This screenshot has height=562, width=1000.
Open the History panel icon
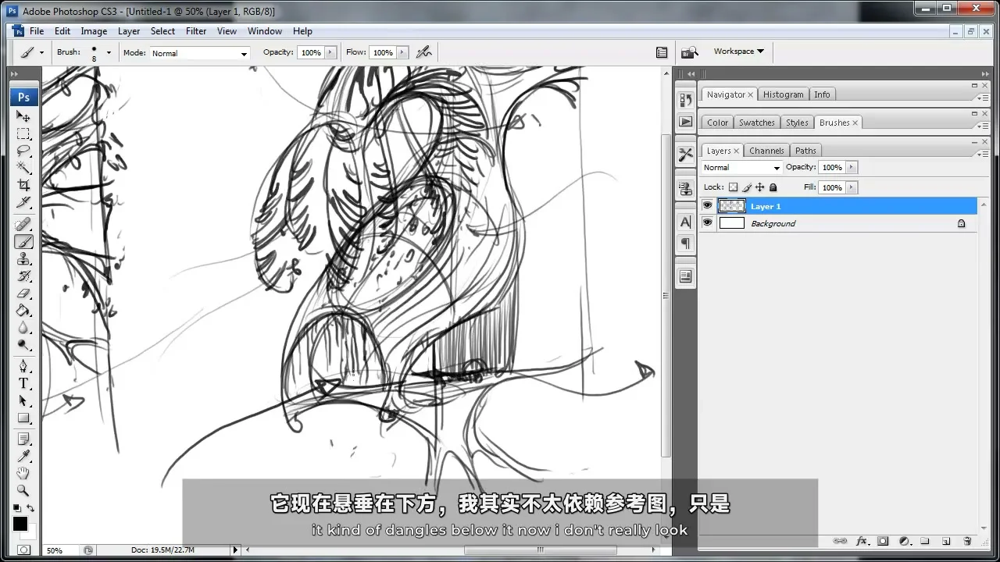[685, 100]
